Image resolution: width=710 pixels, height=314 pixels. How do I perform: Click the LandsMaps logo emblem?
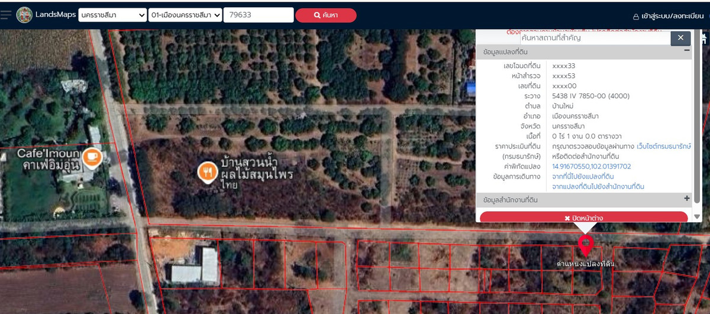(x=24, y=15)
